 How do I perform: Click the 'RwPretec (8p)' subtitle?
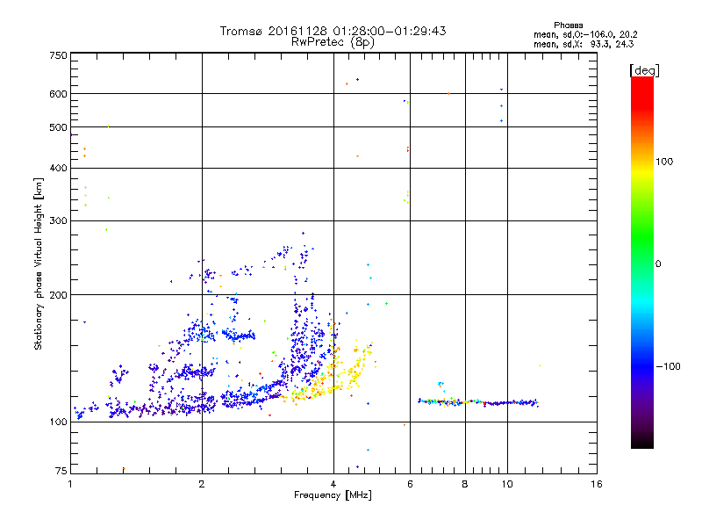coord(333,42)
